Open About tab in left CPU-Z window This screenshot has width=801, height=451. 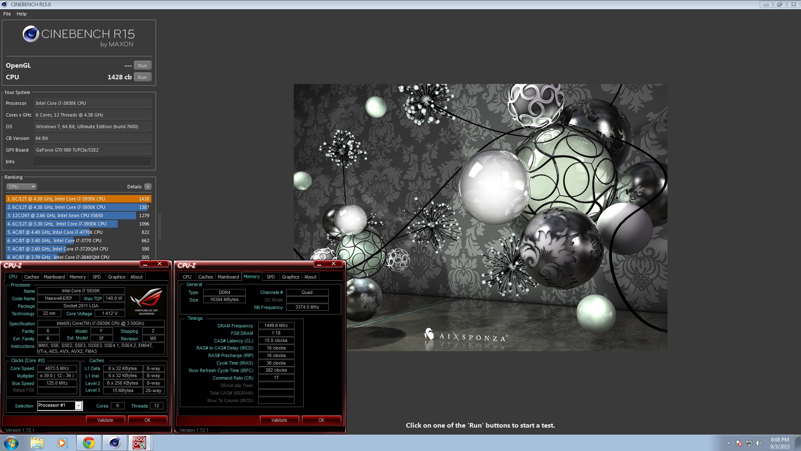pos(136,277)
